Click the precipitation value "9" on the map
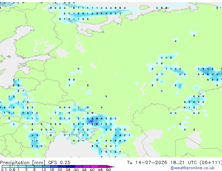The image size is (222, 171). point(97,119)
